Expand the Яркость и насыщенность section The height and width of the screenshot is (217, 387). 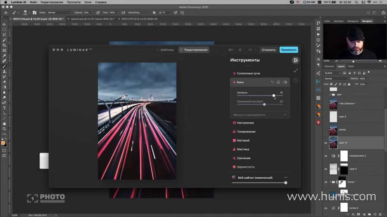[285, 115]
